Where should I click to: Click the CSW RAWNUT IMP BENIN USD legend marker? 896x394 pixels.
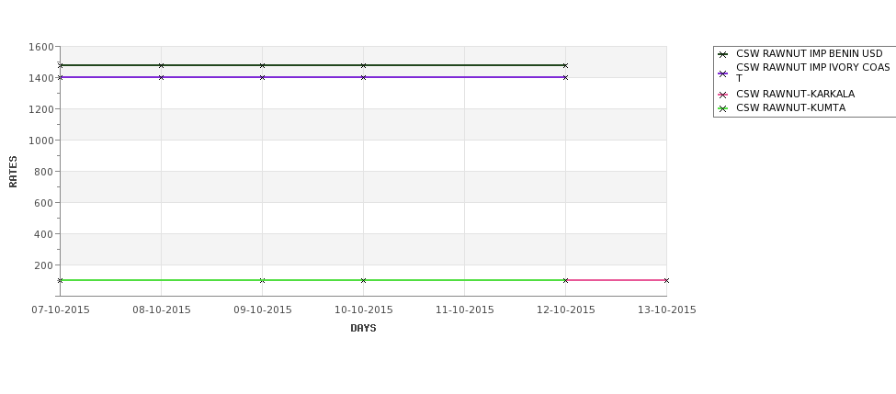click(x=723, y=54)
